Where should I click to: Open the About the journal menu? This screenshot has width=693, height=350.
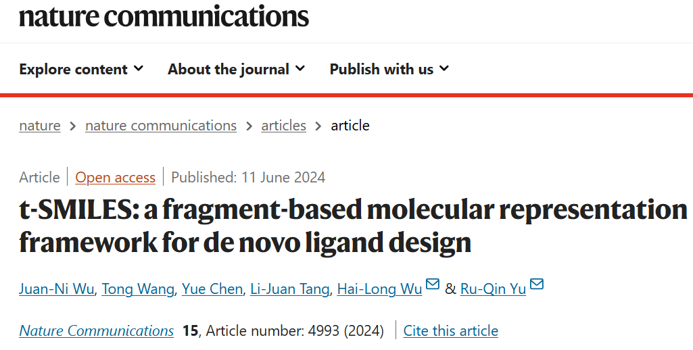click(229, 69)
